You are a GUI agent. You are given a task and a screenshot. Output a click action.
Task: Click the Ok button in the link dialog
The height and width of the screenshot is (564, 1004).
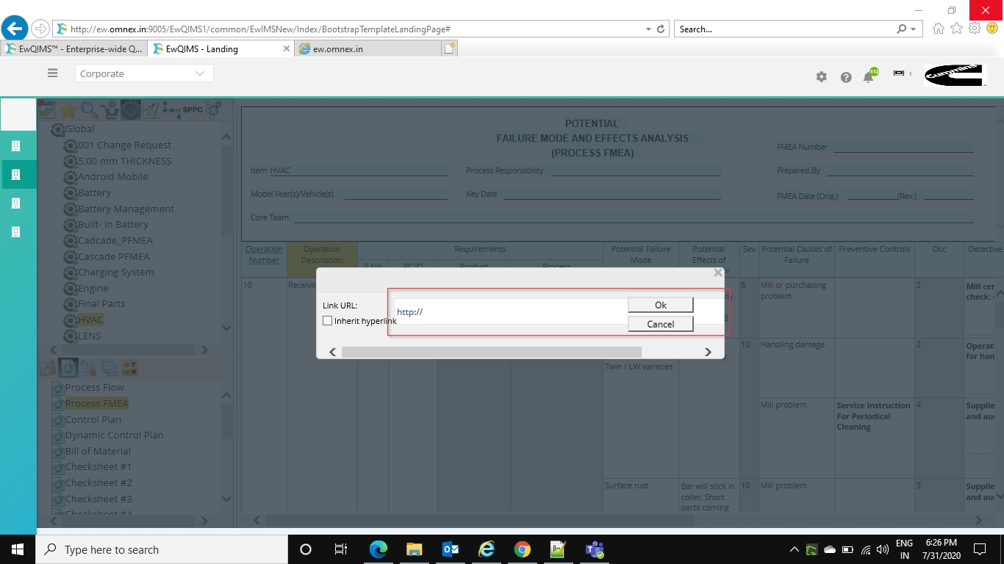660,305
